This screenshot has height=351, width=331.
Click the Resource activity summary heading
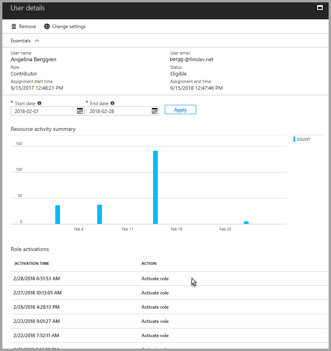pos(43,129)
